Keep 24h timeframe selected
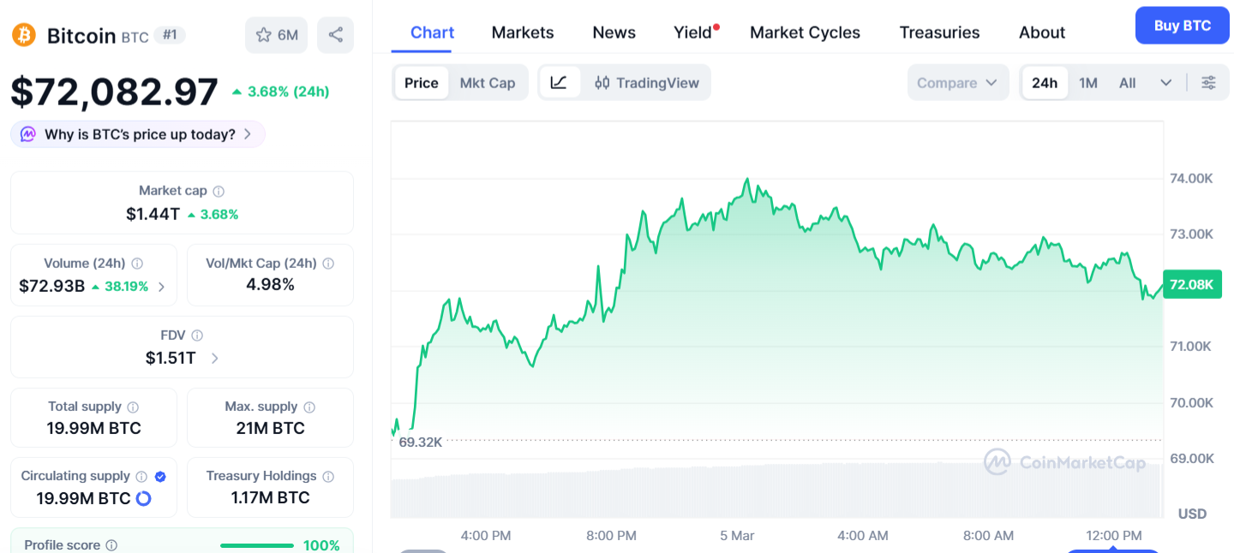The width and height of the screenshot is (1234, 553). (1045, 82)
